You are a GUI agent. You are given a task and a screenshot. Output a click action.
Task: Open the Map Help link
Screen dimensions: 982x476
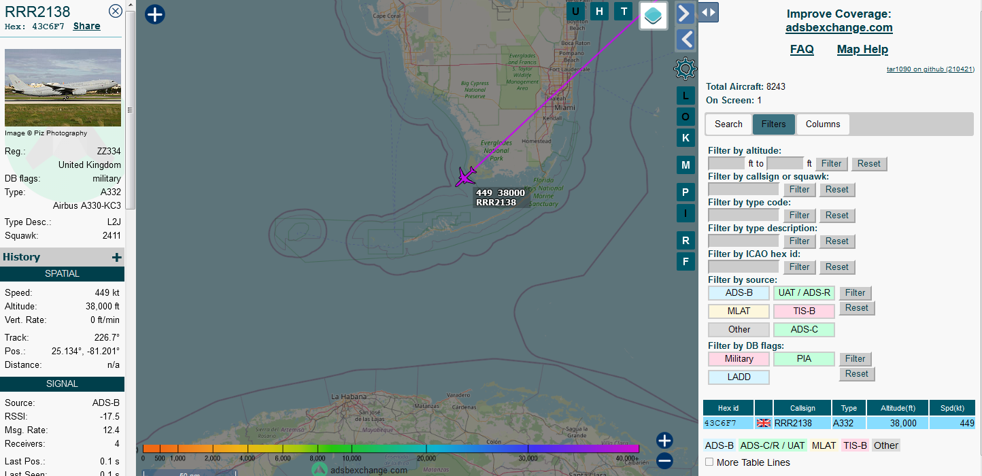coord(862,50)
